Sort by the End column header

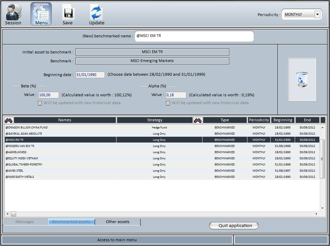pyautogui.click(x=307, y=120)
